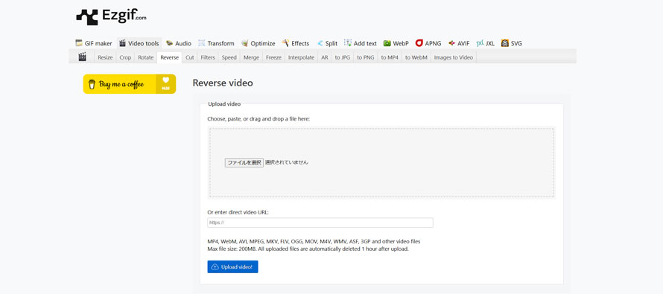Switch to the Images to Video tab
The image size is (663, 294).
(x=453, y=57)
